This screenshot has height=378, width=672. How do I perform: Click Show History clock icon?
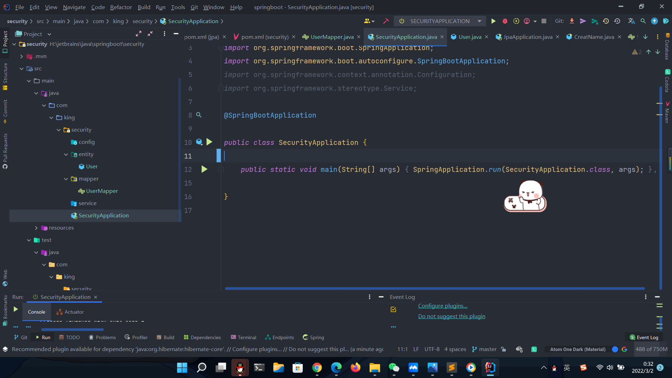click(606, 21)
